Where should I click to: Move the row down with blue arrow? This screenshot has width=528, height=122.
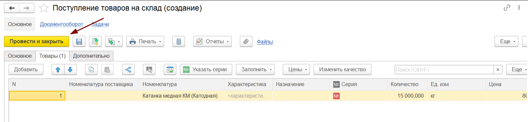[x=70, y=70]
